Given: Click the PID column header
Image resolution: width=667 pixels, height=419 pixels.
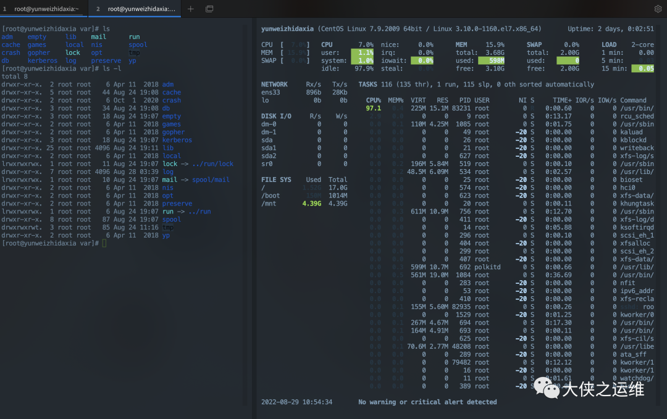Looking at the screenshot, I should [465, 100].
